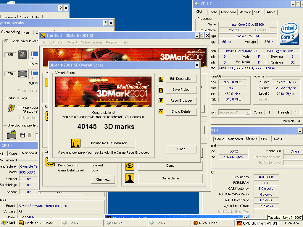The width and height of the screenshot is (303, 227).
Task: Open the overclocking profile dropdown
Action: (37, 136)
